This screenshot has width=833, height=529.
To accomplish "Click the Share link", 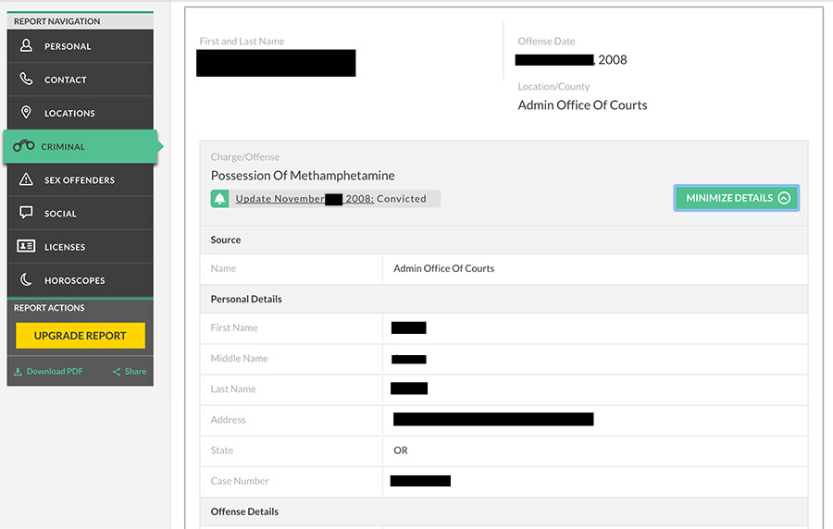I will click(130, 372).
